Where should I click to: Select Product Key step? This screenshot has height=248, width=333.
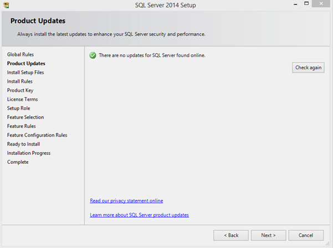point(20,90)
